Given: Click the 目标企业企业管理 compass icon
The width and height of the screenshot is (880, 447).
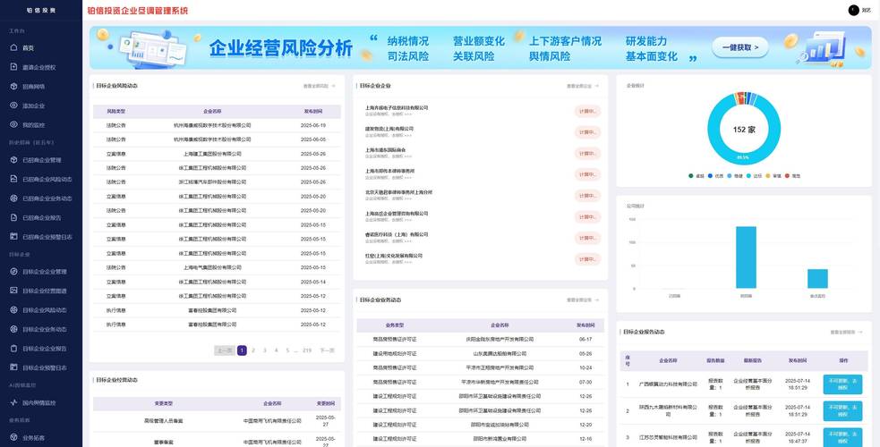Looking at the screenshot, I should click(x=14, y=271).
